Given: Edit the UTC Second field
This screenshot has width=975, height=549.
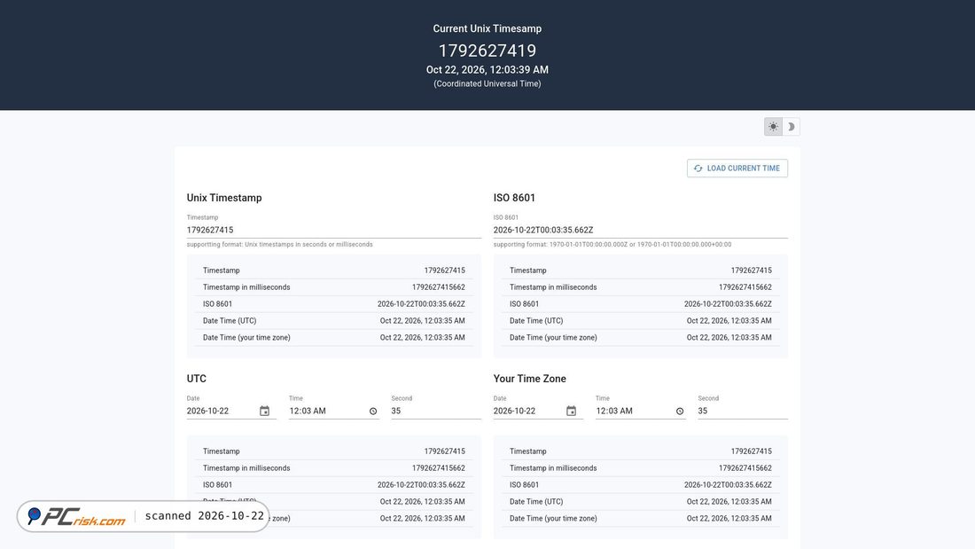Looking at the screenshot, I should pos(436,411).
